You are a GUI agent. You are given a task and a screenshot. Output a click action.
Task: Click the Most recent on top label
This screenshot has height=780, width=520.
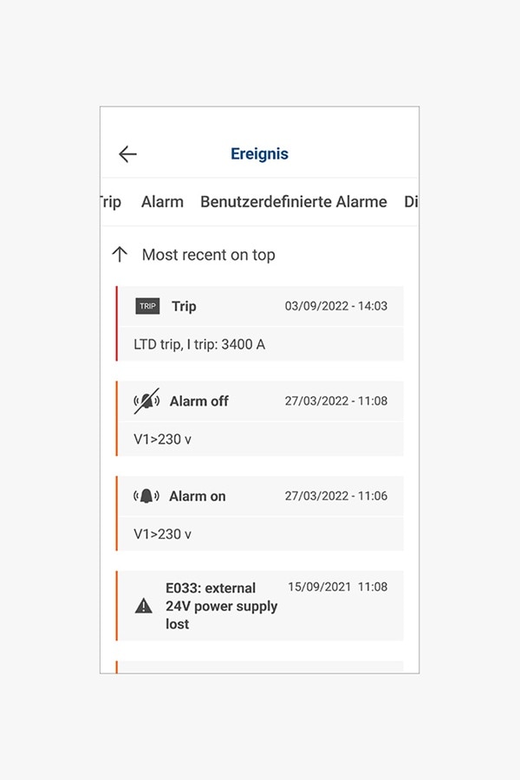point(208,255)
